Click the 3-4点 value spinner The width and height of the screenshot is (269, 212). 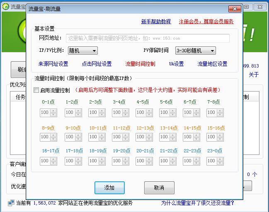[x=121, y=113]
